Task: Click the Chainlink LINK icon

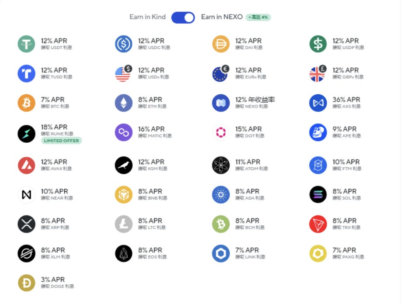Action: pos(220,253)
